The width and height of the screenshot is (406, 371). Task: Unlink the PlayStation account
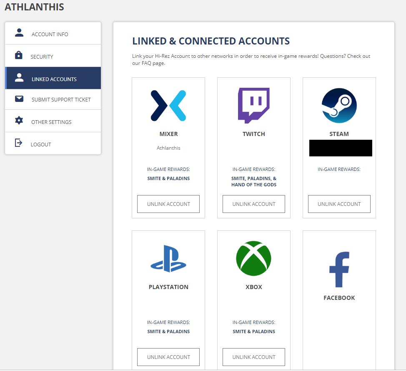pyautogui.click(x=168, y=357)
